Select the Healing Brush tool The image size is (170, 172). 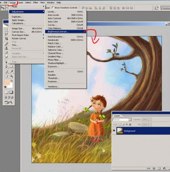tap(6, 44)
